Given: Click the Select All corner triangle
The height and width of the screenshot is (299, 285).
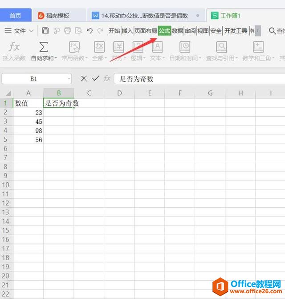Looking at the screenshot, I should click(8, 93).
